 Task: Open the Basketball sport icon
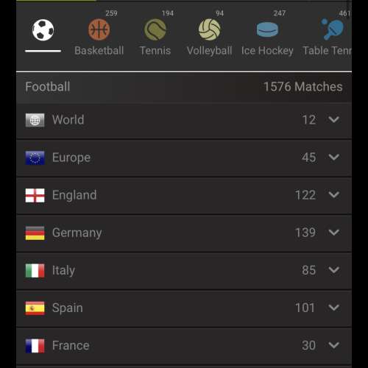(99, 29)
